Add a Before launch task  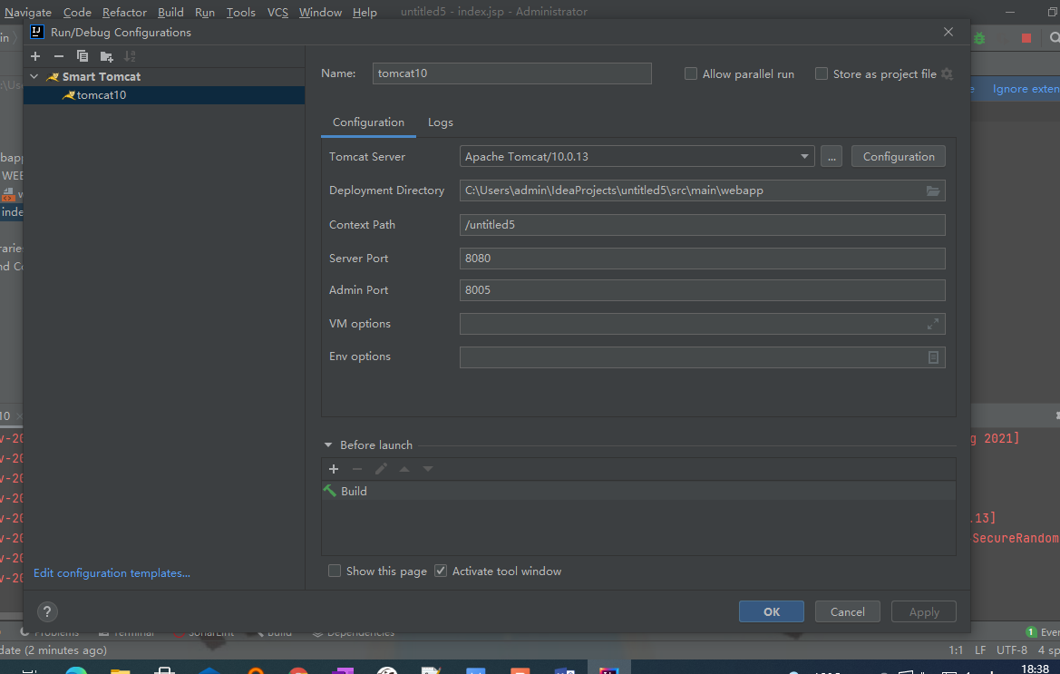coord(334,468)
